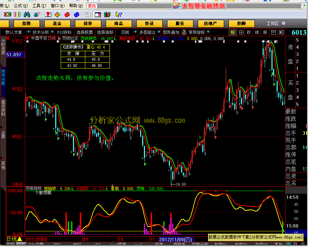Toggle the 移 move button
Screen dimensions: 309x247
265,32
